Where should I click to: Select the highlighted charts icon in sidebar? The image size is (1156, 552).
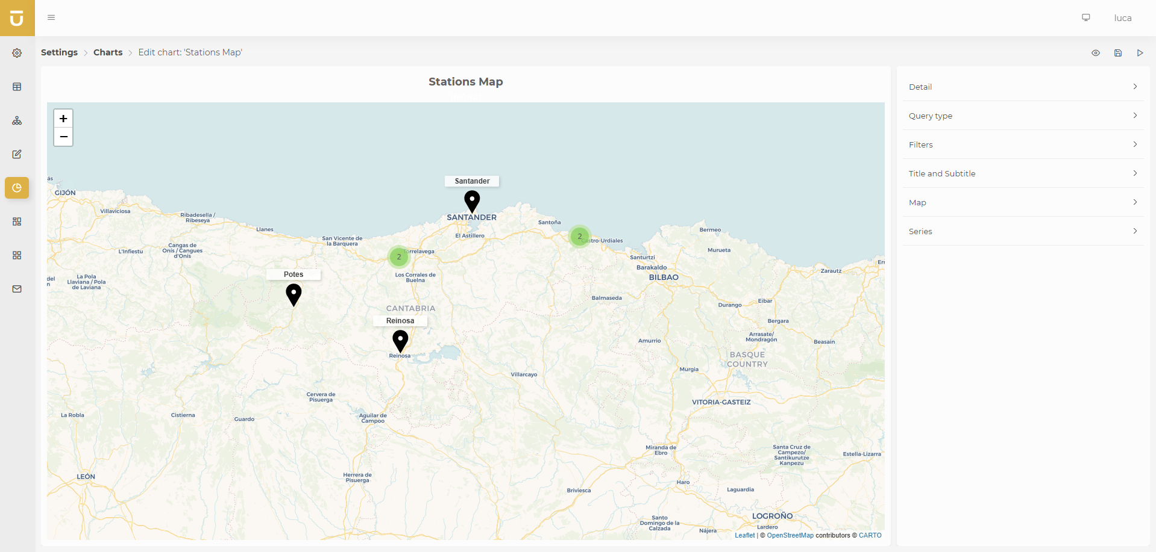[17, 188]
